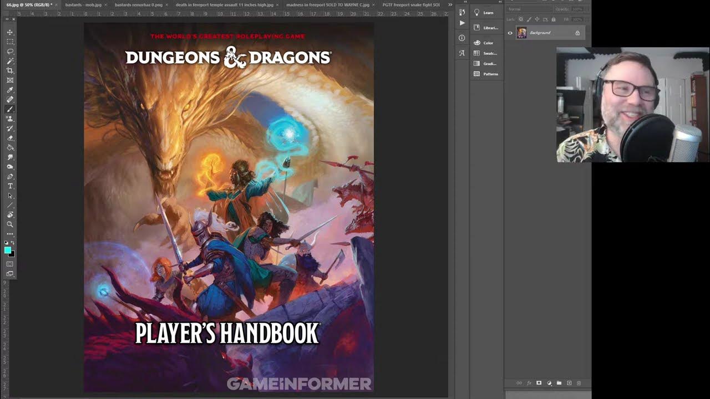Image resolution: width=710 pixels, height=399 pixels.
Task: Click the black background color swatch
Action: [x=13, y=254]
